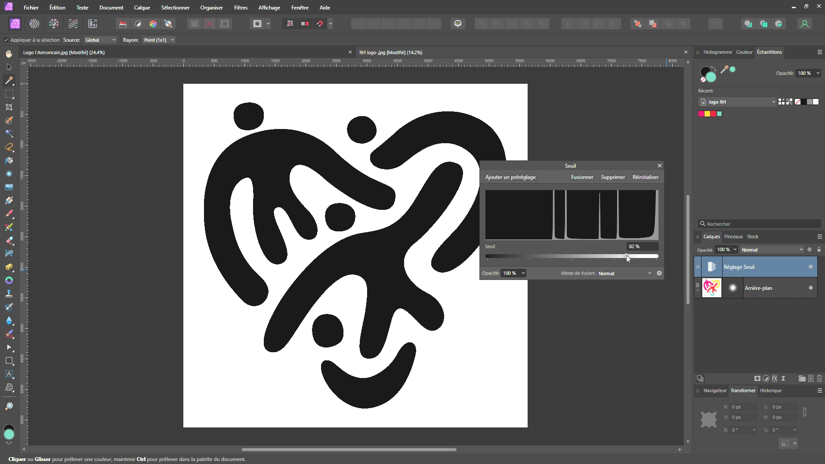Select the Hand view tool
825x464 pixels.
tap(9, 54)
